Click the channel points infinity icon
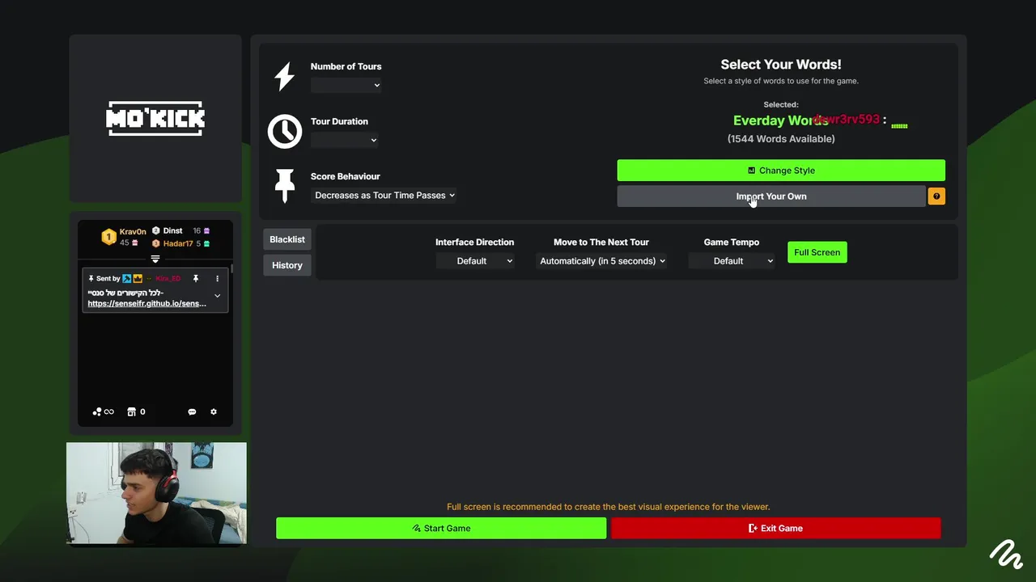This screenshot has width=1036, height=582. pyautogui.click(x=104, y=412)
